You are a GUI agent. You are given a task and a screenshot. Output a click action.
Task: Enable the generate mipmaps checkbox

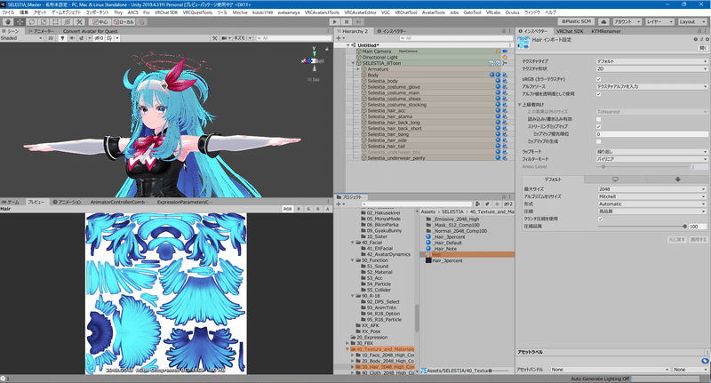click(x=598, y=141)
